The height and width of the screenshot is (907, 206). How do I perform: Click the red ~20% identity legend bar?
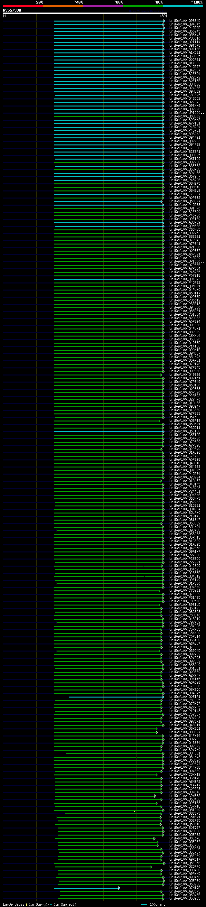(x=23, y=6)
